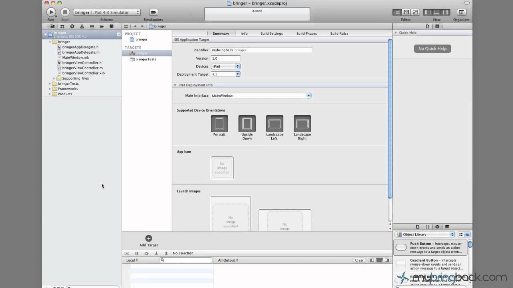The height and width of the screenshot is (288, 513).
Task: Expand the Frameworks group
Action: (50, 89)
